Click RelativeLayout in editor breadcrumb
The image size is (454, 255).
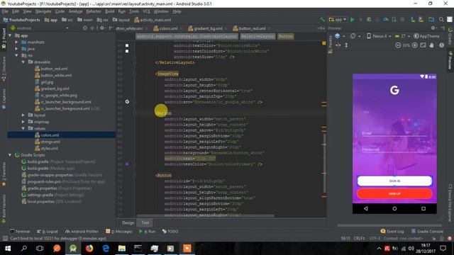pyautogui.click(x=258, y=36)
